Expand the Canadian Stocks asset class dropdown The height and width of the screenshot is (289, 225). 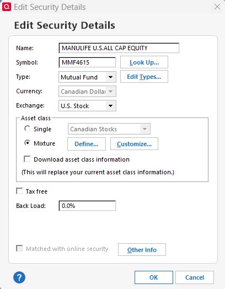[109, 129]
